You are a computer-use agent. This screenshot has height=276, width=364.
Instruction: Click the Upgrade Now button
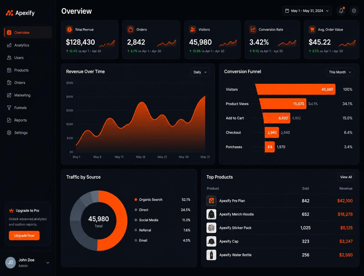pyautogui.click(x=24, y=235)
